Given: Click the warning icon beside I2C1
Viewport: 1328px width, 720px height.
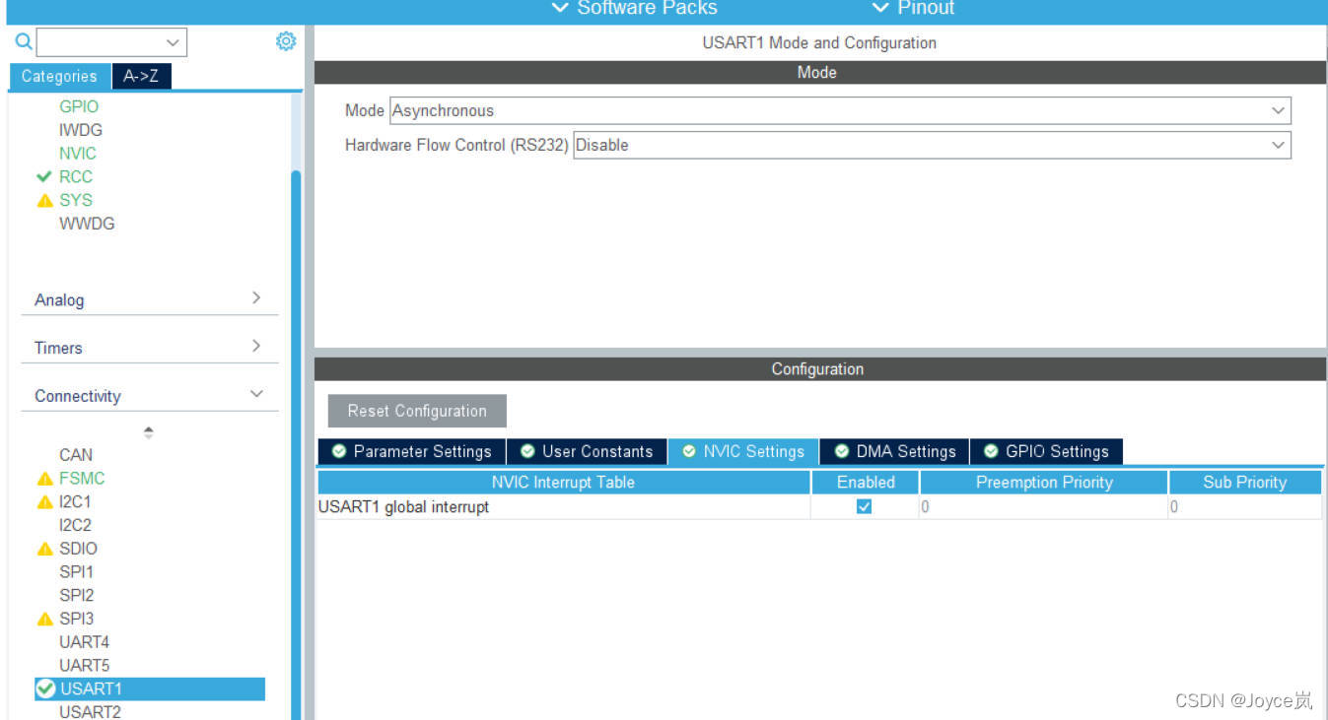Looking at the screenshot, I should click(x=44, y=502).
